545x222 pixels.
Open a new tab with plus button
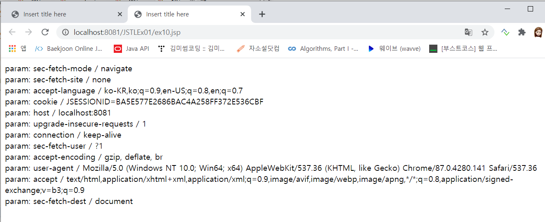tap(262, 14)
